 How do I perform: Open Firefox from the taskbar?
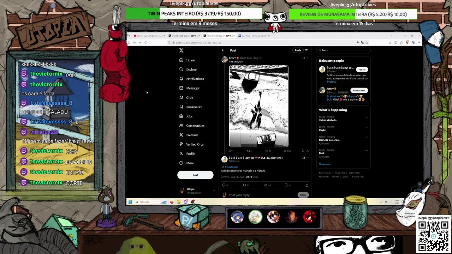pyautogui.click(x=172, y=202)
